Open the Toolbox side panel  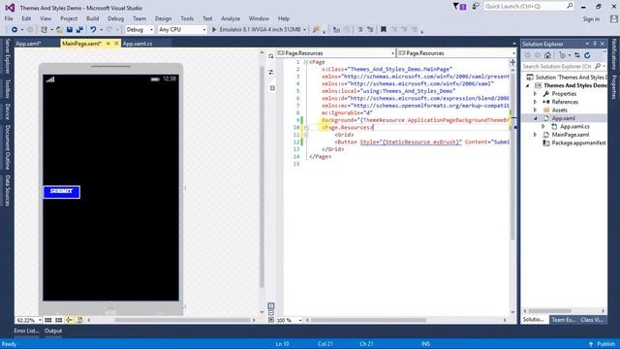[7, 88]
